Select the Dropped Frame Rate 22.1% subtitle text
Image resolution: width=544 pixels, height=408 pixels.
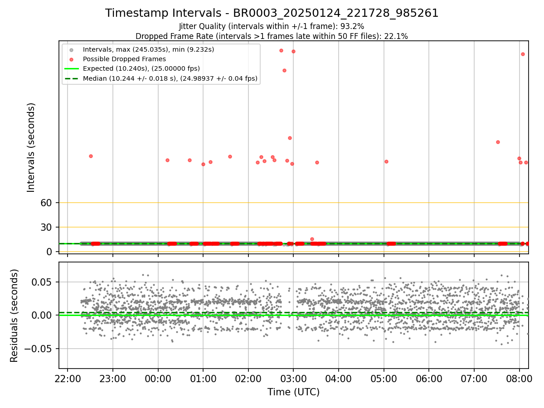coord(272,36)
